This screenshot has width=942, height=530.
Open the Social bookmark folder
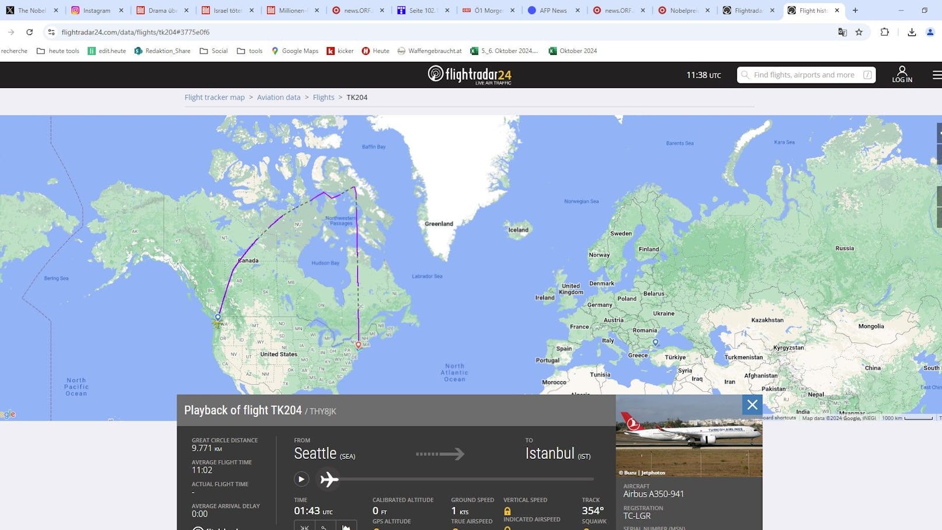[x=213, y=51]
